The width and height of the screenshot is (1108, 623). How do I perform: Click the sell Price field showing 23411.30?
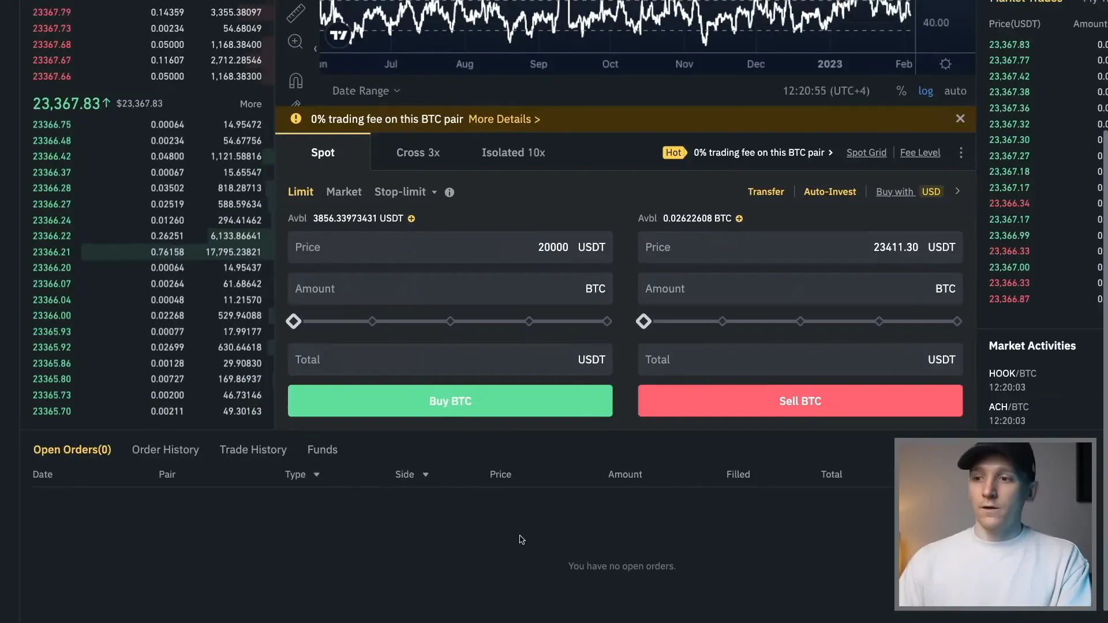pos(800,247)
